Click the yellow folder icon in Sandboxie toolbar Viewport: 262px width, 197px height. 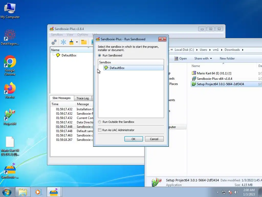coord(84,42)
